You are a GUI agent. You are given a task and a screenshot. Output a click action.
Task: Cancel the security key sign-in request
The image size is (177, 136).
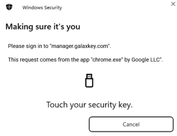coord(131,124)
